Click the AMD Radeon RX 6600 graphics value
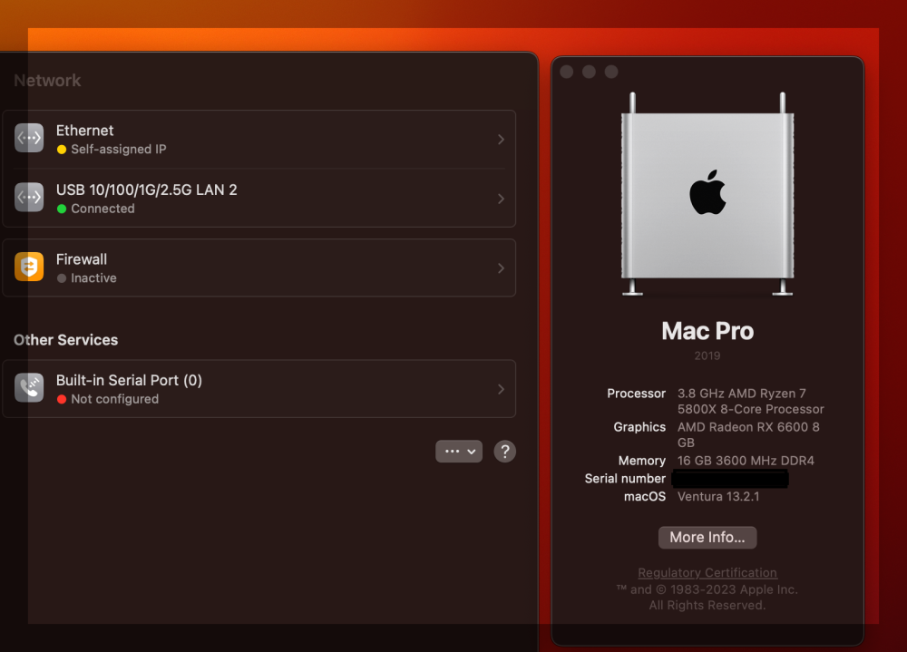Screen dimensions: 907x652 748,435
